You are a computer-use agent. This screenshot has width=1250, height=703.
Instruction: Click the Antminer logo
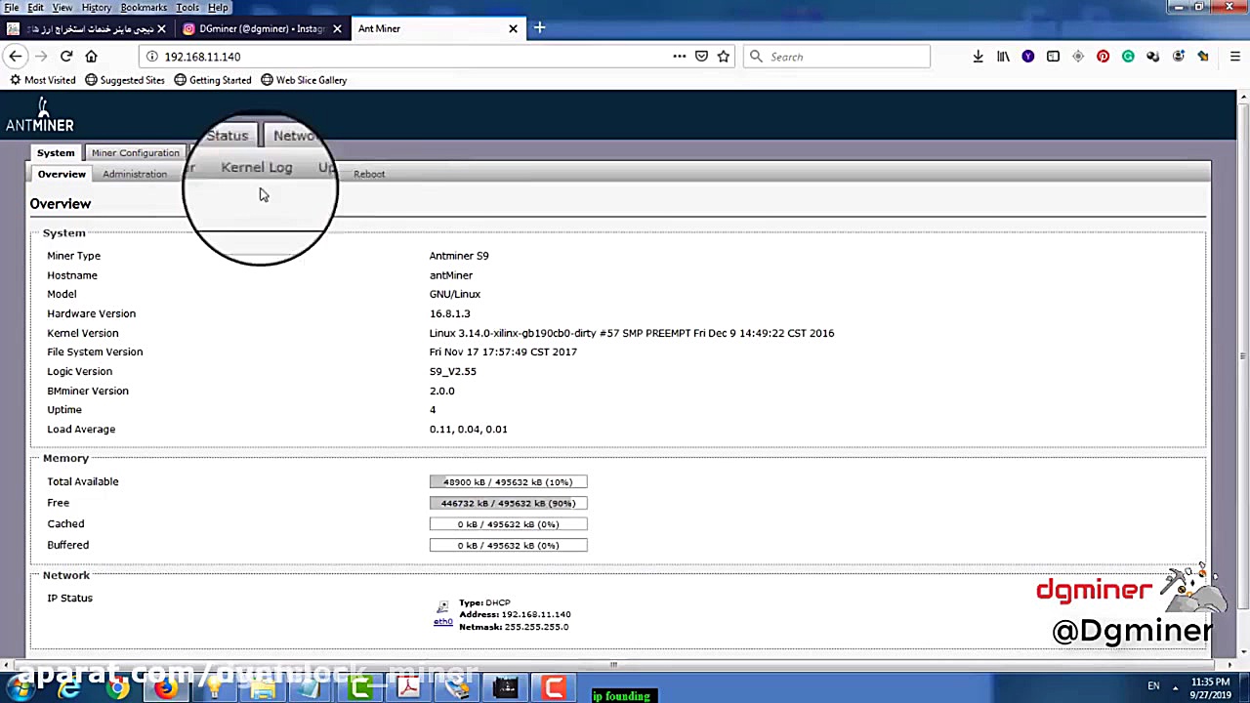40,115
